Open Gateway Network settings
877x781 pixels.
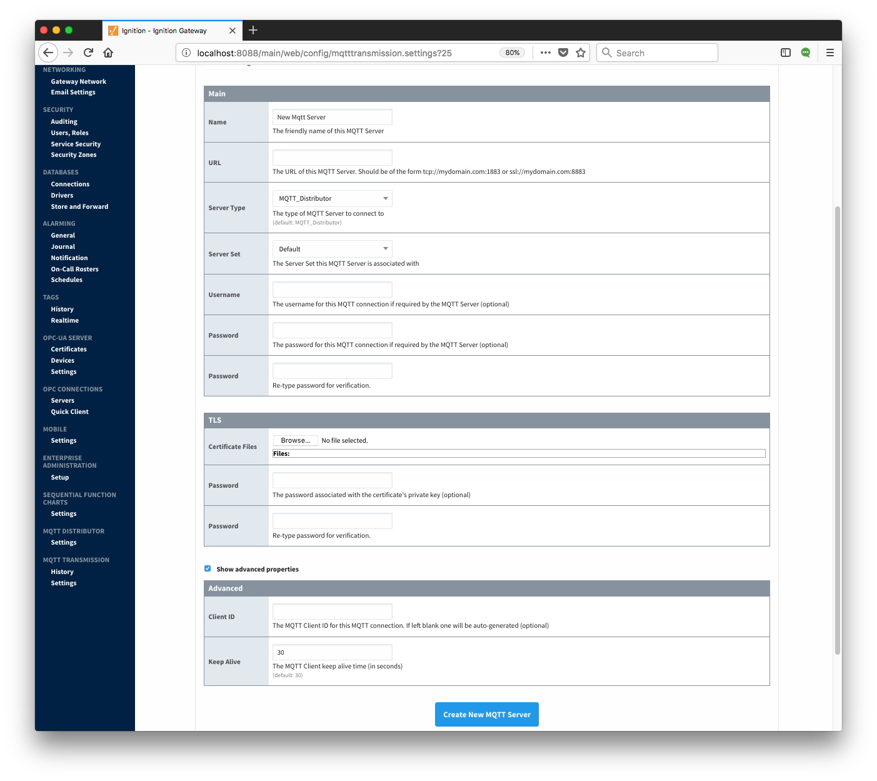79,81
